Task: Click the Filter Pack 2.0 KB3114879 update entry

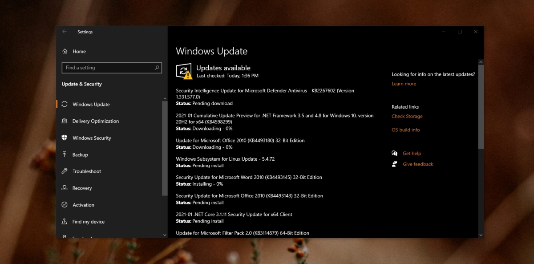Action: [243, 233]
